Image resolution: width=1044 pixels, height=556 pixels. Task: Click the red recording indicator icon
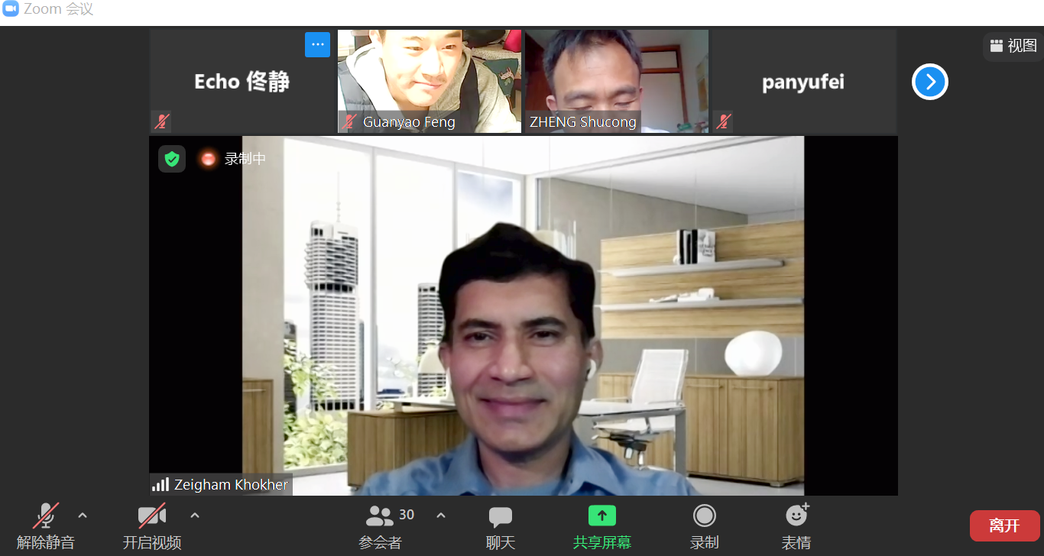point(207,159)
